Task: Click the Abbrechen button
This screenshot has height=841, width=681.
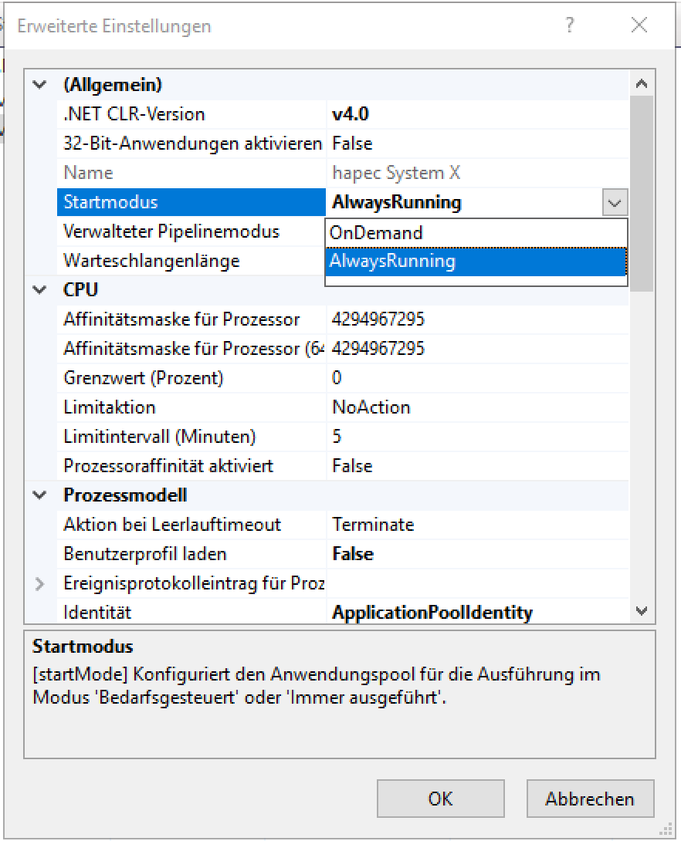Action: click(x=590, y=799)
